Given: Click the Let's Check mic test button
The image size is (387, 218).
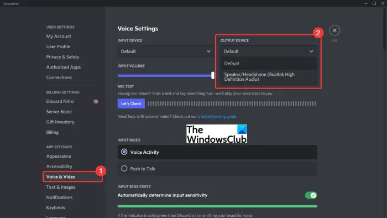Looking at the screenshot, I should [131, 103].
